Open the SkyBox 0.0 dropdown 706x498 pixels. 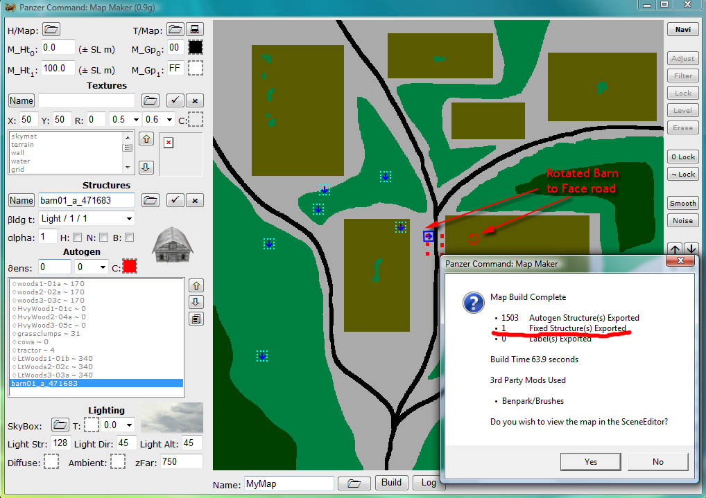[118, 425]
